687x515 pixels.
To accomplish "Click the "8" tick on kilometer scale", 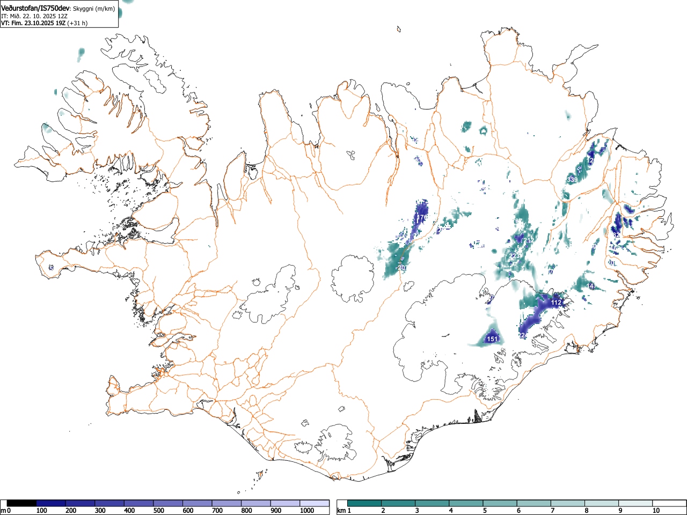I will point(586,511).
